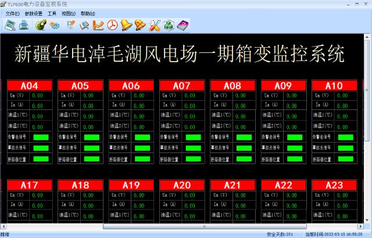The image size is (372, 238).
Task: Click the A05 告警总信号 green indicator
Action: click(92, 137)
